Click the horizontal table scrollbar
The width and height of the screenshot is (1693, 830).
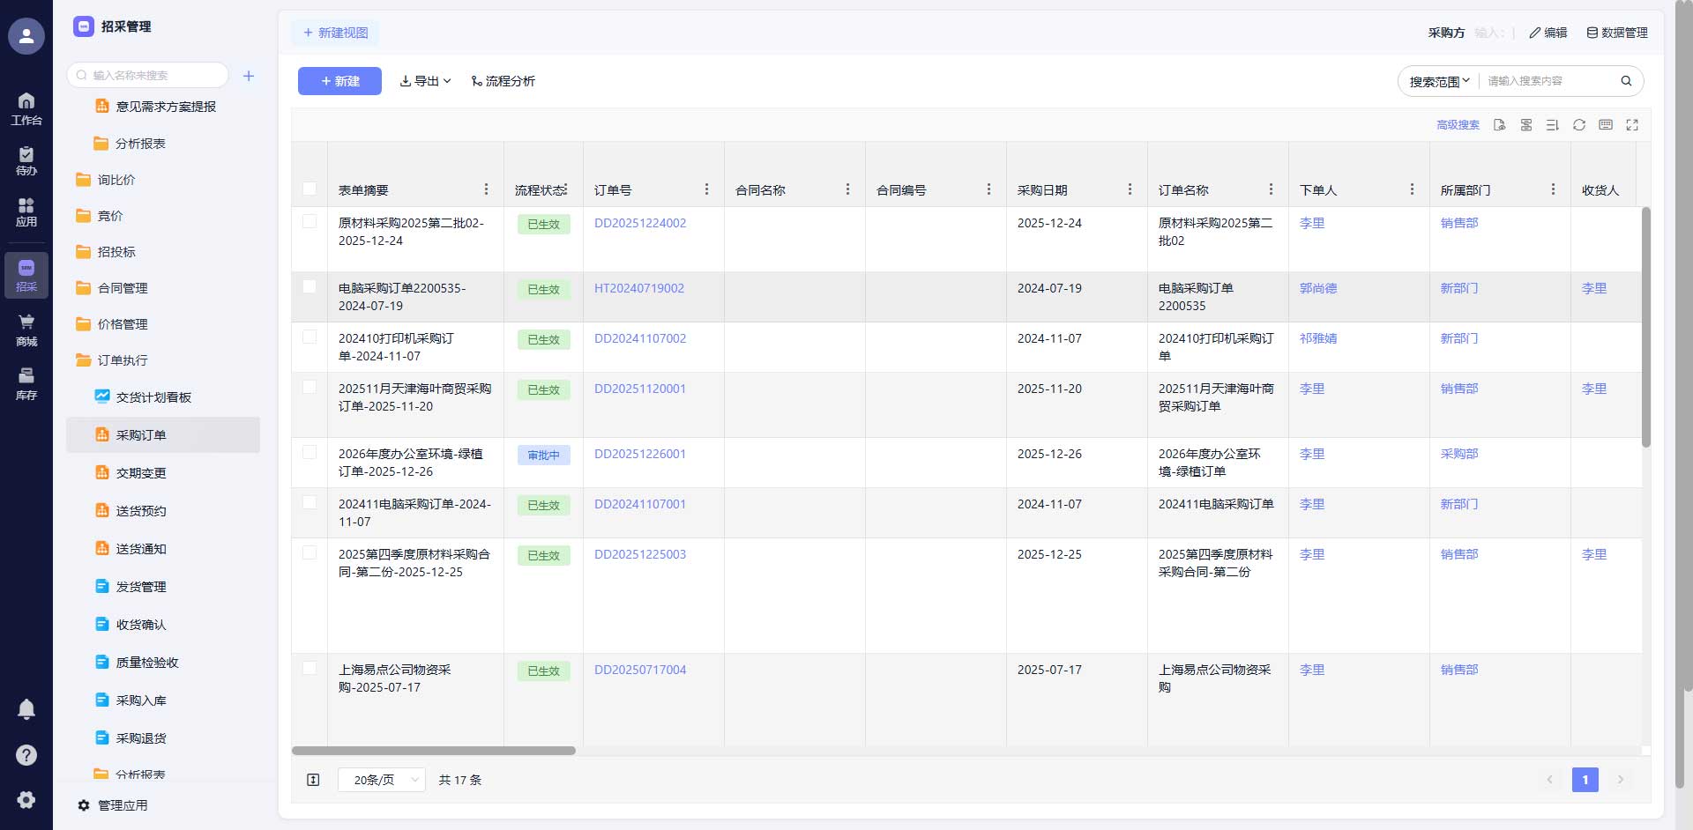434,751
